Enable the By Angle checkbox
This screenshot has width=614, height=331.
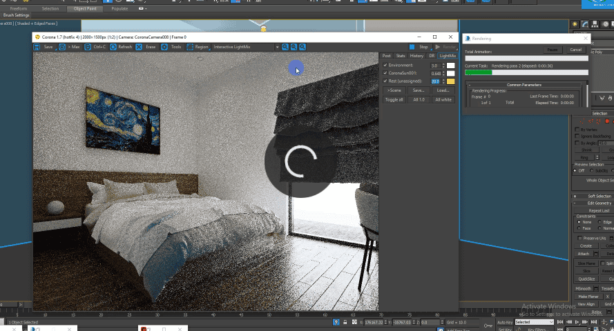pyautogui.click(x=577, y=143)
